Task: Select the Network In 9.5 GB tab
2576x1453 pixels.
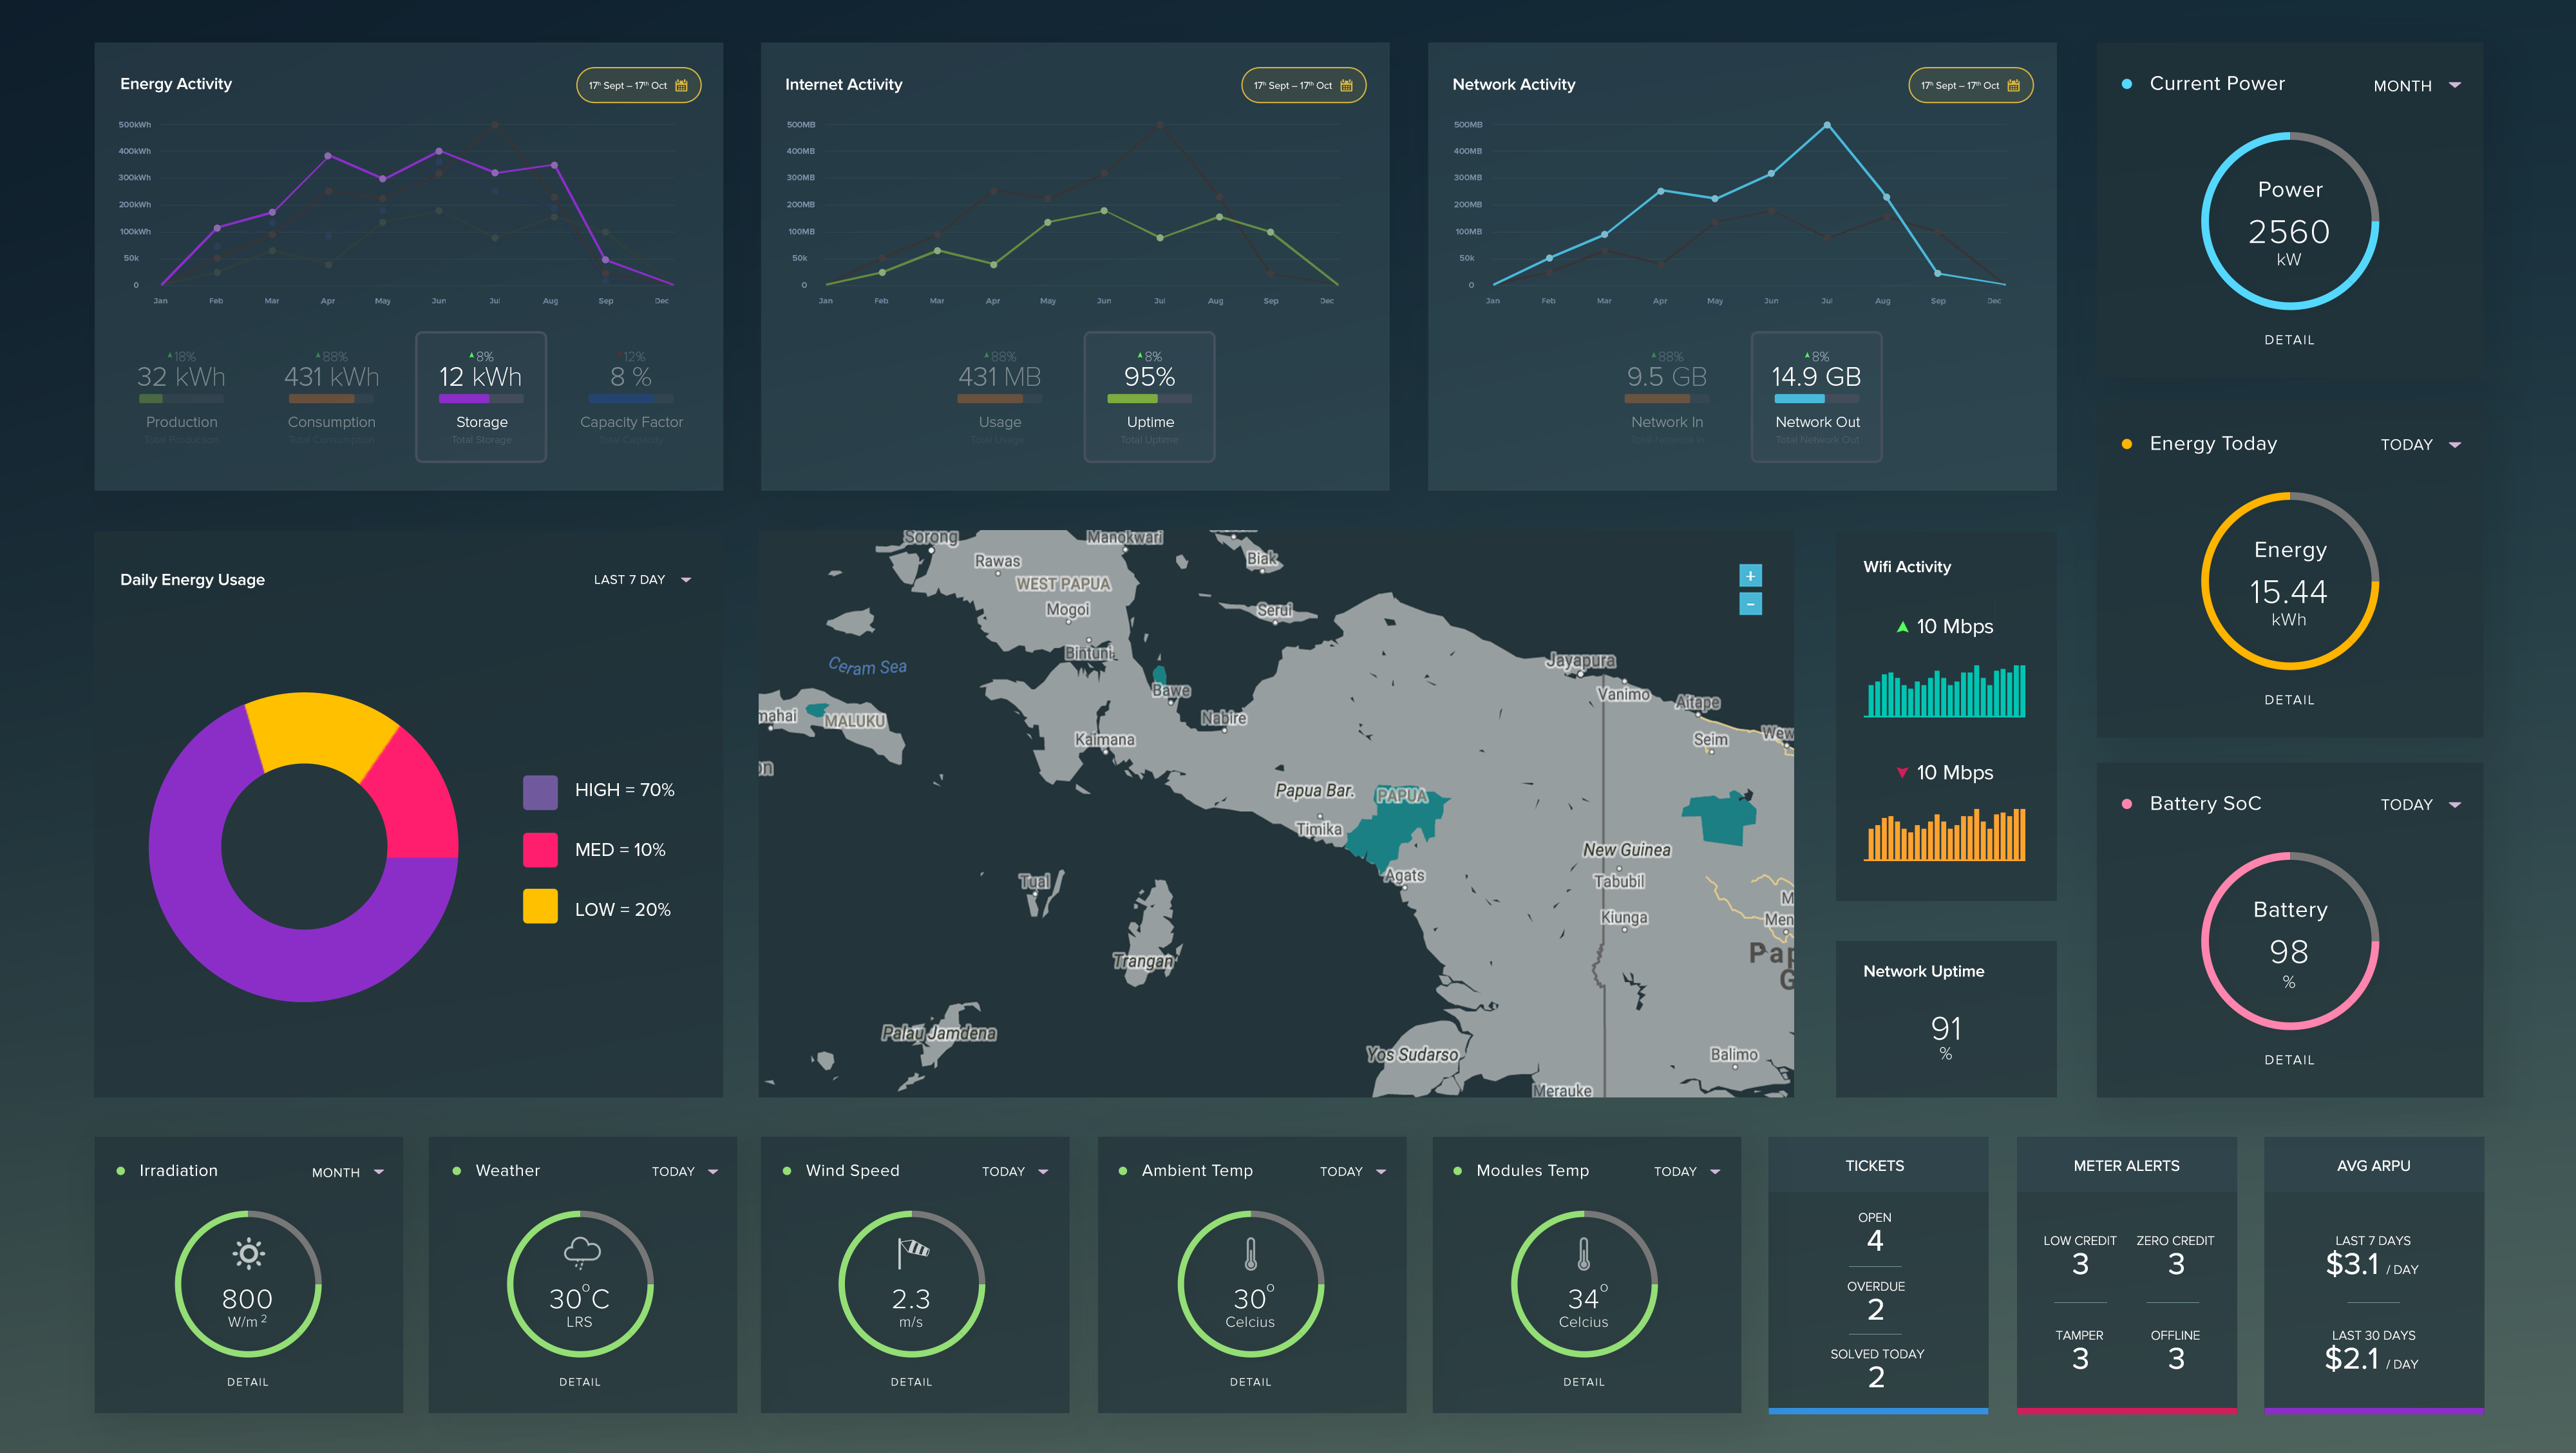Action: click(1667, 397)
